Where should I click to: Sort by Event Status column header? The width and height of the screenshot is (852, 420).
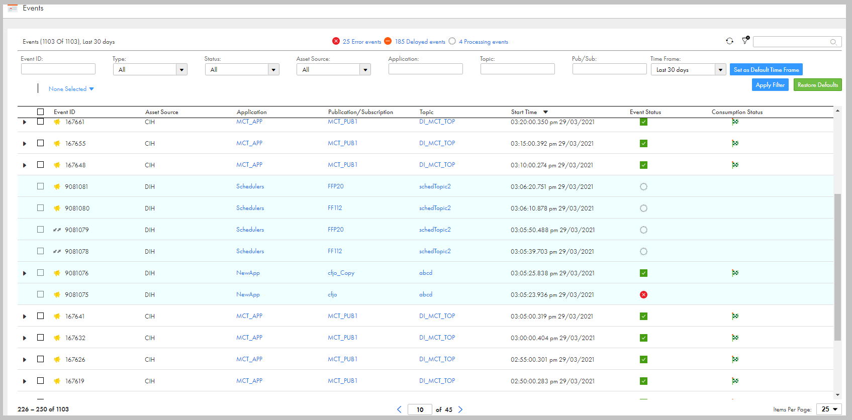tap(645, 112)
